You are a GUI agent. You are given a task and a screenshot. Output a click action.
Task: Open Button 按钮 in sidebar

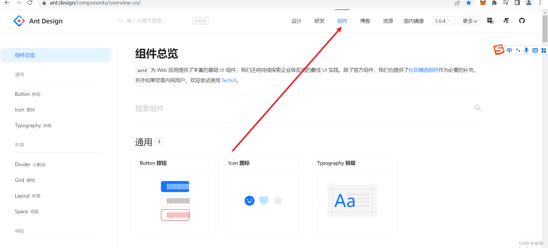[x=28, y=94]
